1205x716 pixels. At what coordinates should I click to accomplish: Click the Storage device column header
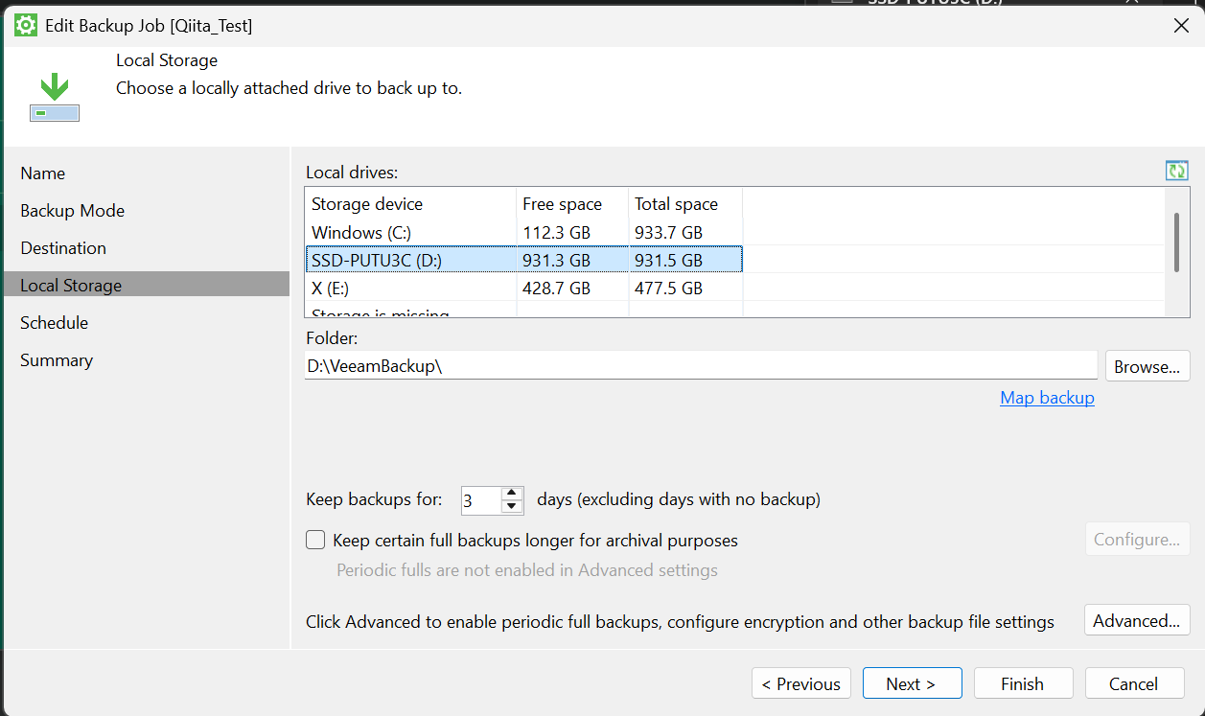[x=411, y=204]
